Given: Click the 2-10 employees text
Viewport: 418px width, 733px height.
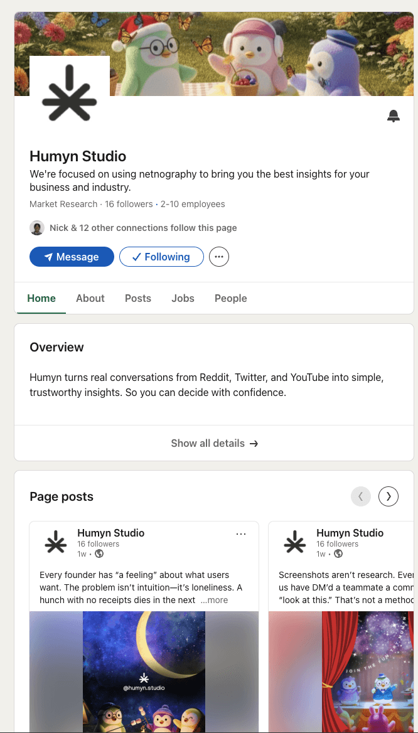Looking at the screenshot, I should point(193,205).
